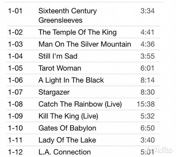
Task: Click track number 1-01
Action: (x=15, y=11)
